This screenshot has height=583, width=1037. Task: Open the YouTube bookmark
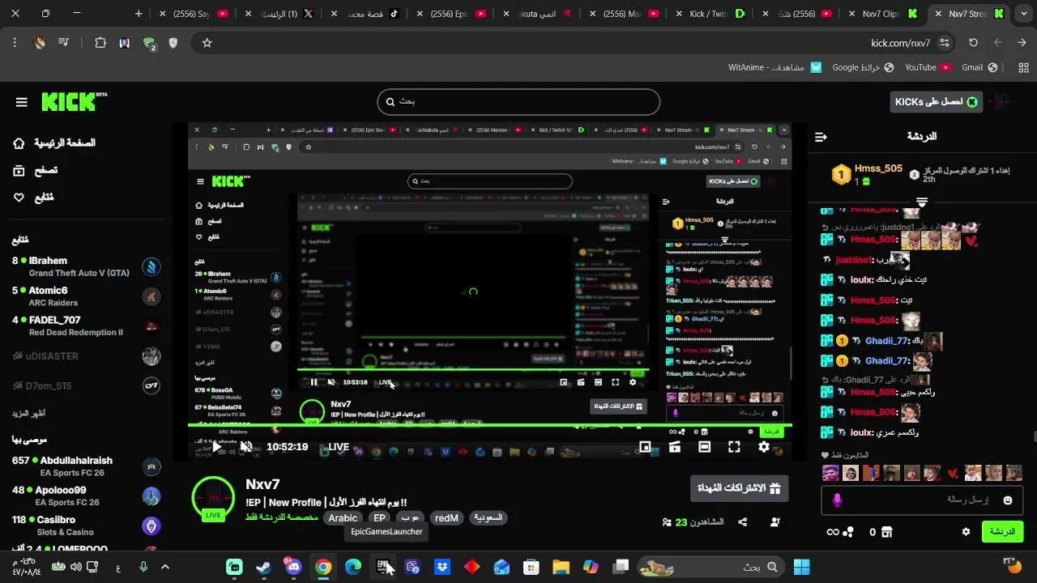[x=928, y=68]
